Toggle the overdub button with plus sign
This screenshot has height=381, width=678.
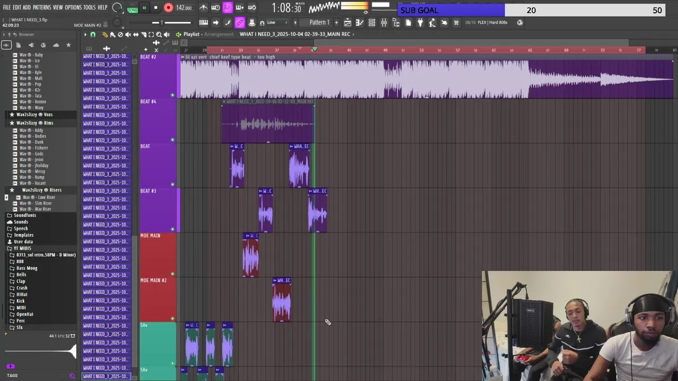(239, 7)
